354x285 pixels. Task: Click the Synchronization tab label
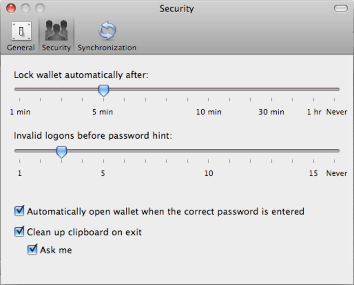[107, 48]
